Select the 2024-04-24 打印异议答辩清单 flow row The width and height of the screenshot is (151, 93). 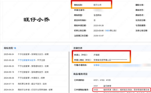coord(35,90)
